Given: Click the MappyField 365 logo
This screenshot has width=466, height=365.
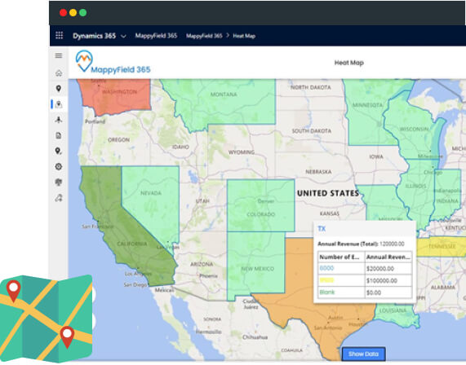Looking at the screenshot, I should pos(113,62).
